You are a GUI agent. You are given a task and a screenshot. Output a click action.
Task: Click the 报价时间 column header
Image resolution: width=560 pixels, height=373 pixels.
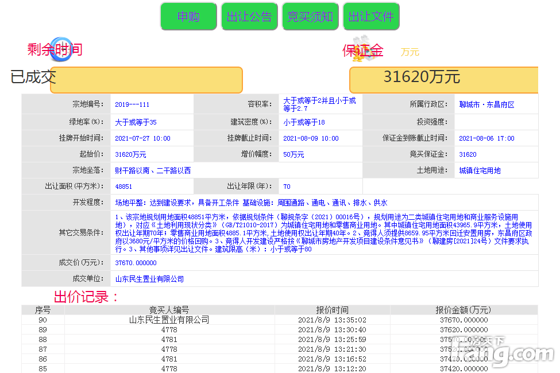pyautogui.click(x=332, y=310)
